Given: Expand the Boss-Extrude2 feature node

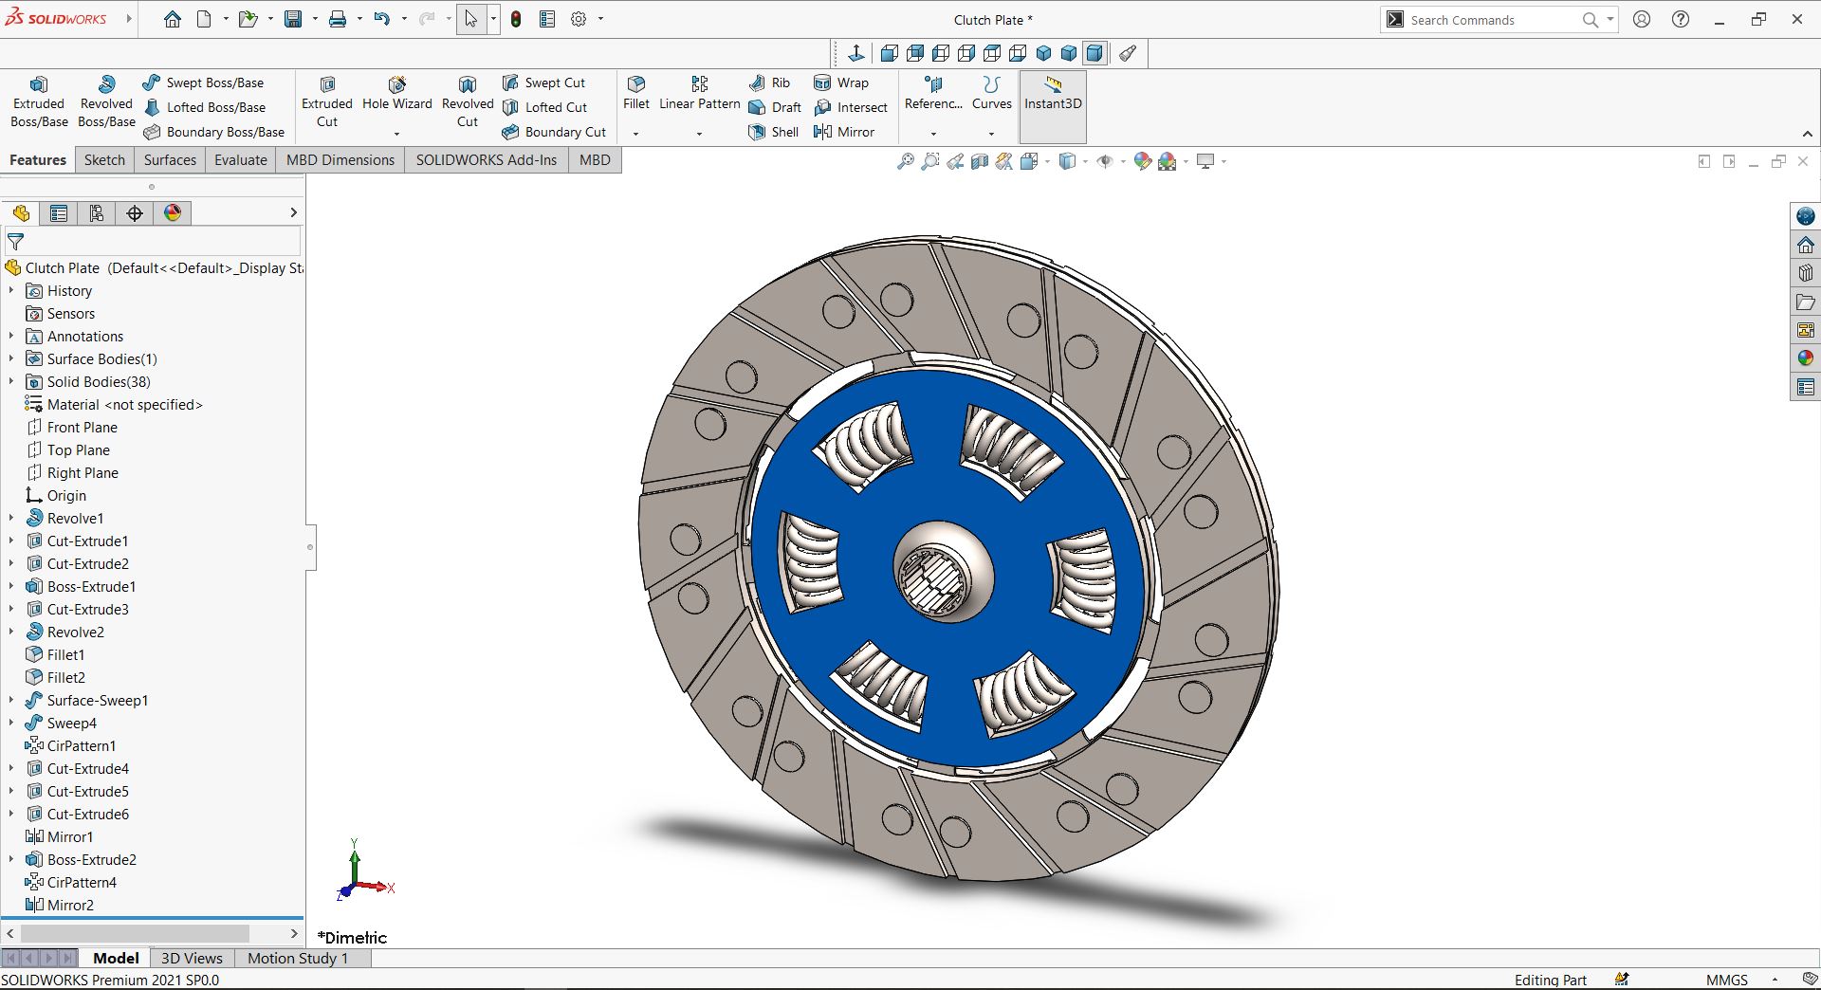Looking at the screenshot, I should click(11, 860).
